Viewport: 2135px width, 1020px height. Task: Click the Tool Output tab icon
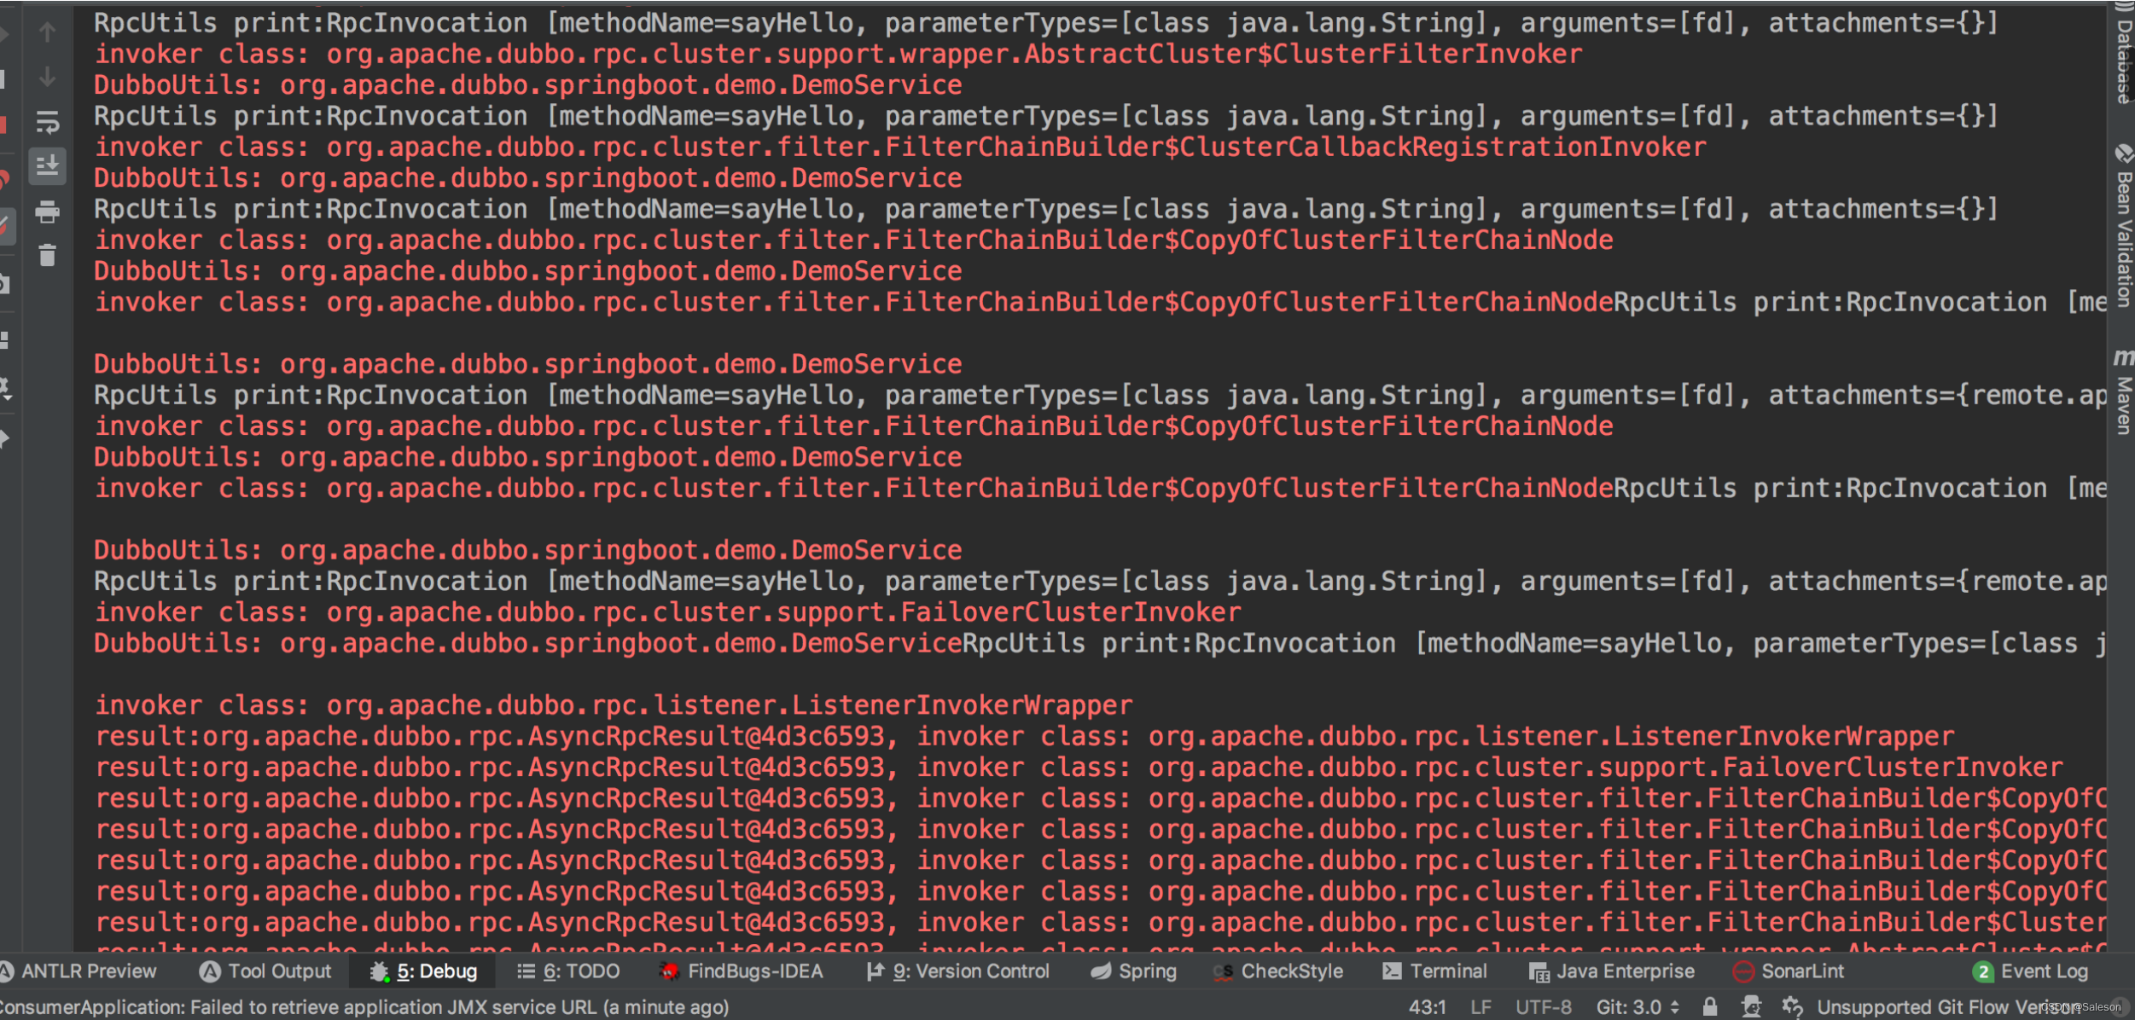tap(209, 971)
